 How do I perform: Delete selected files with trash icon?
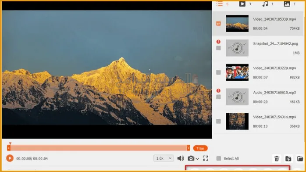tap(277, 159)
